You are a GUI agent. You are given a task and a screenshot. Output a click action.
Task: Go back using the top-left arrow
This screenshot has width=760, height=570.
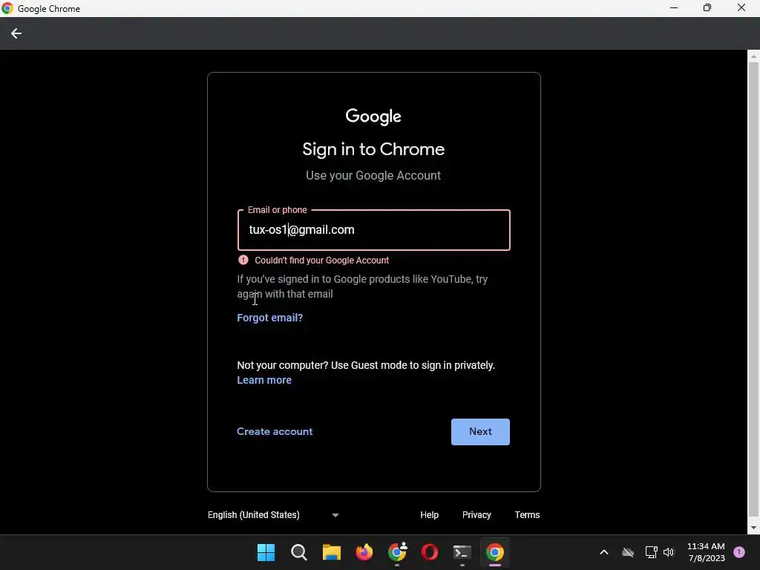coord(16,33)
